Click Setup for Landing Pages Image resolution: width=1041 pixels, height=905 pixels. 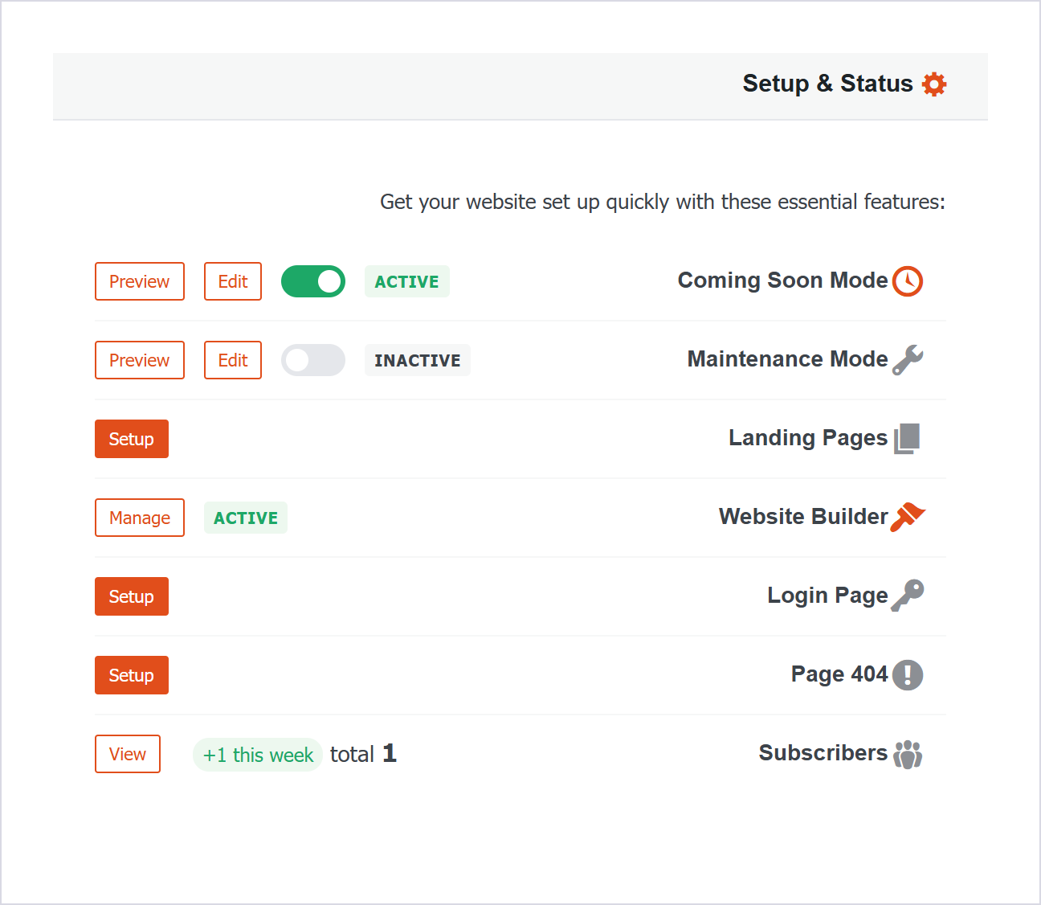click(132, 439)
